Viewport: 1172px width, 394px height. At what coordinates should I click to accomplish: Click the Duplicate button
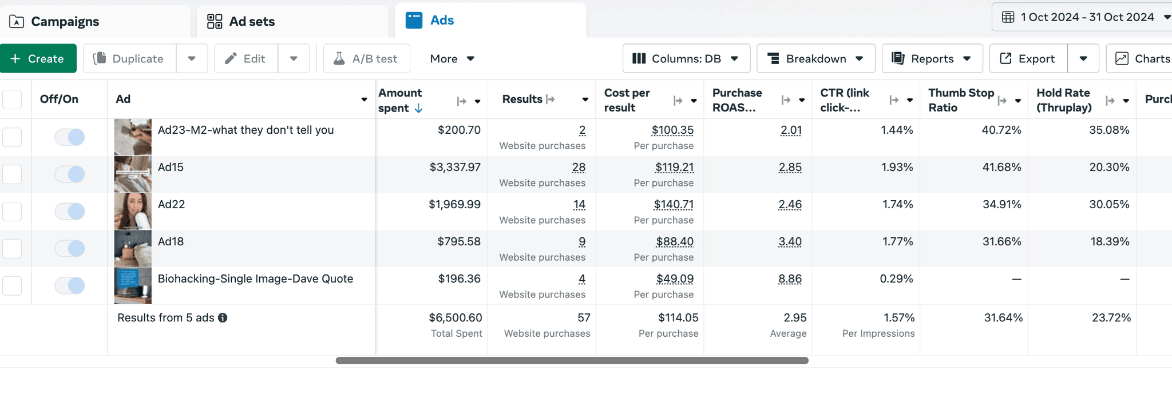coord(130,58)
